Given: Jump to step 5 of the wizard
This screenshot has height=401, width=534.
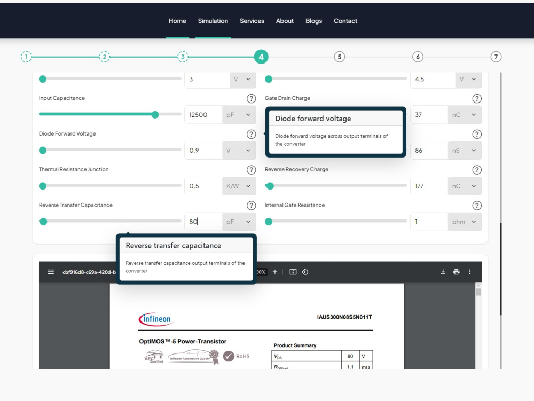Looking at the screenshot, I should pos(339,57).
